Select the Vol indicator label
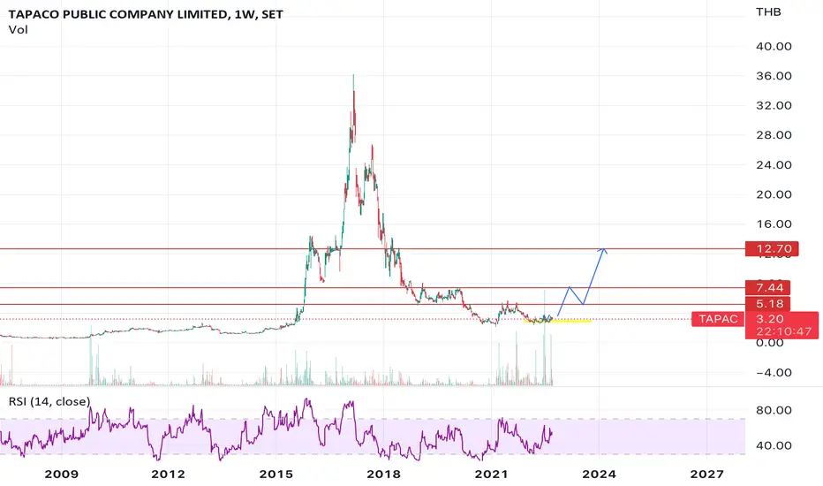Screen dimensions: 823x486 [18, 30]
